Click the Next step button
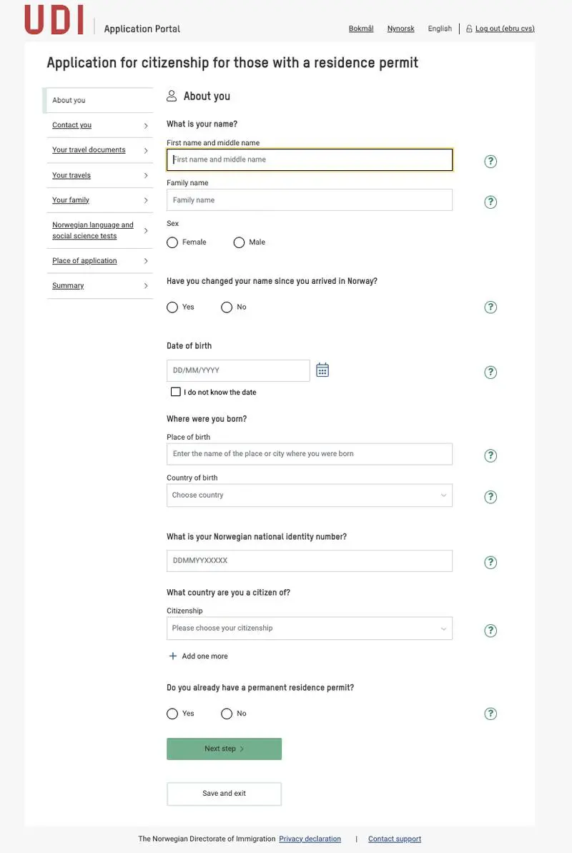 (224, 749)
